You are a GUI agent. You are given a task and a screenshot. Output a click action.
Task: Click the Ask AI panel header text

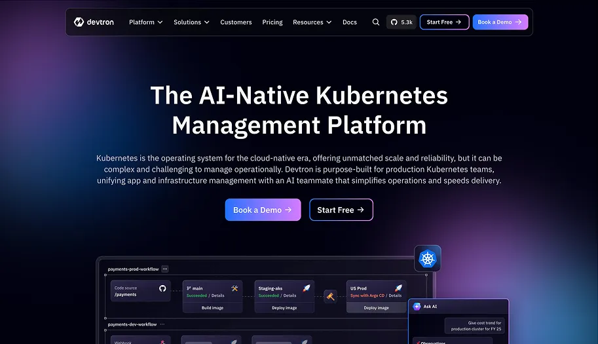click(430, 306)
